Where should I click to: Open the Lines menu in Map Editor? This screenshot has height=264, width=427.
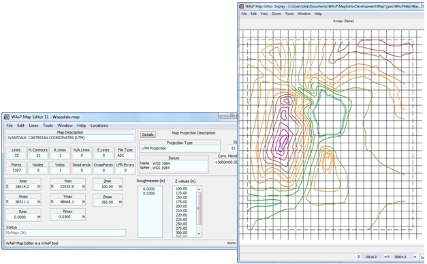(33, 126)
